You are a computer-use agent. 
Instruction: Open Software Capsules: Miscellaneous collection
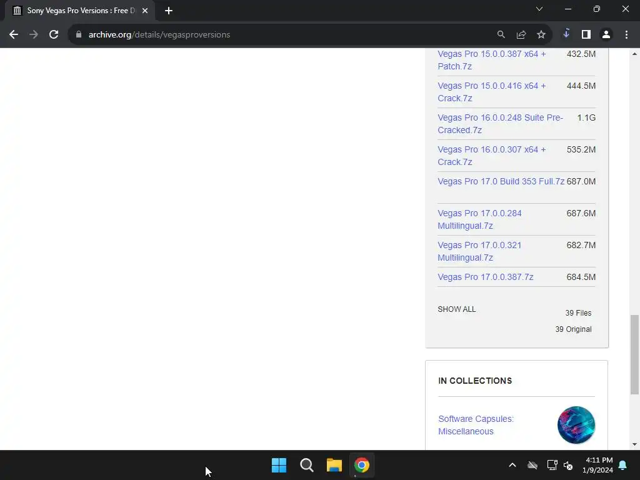[x=476, y=425]
